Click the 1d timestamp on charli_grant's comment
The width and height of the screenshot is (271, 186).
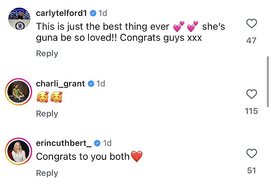point(100,84)
